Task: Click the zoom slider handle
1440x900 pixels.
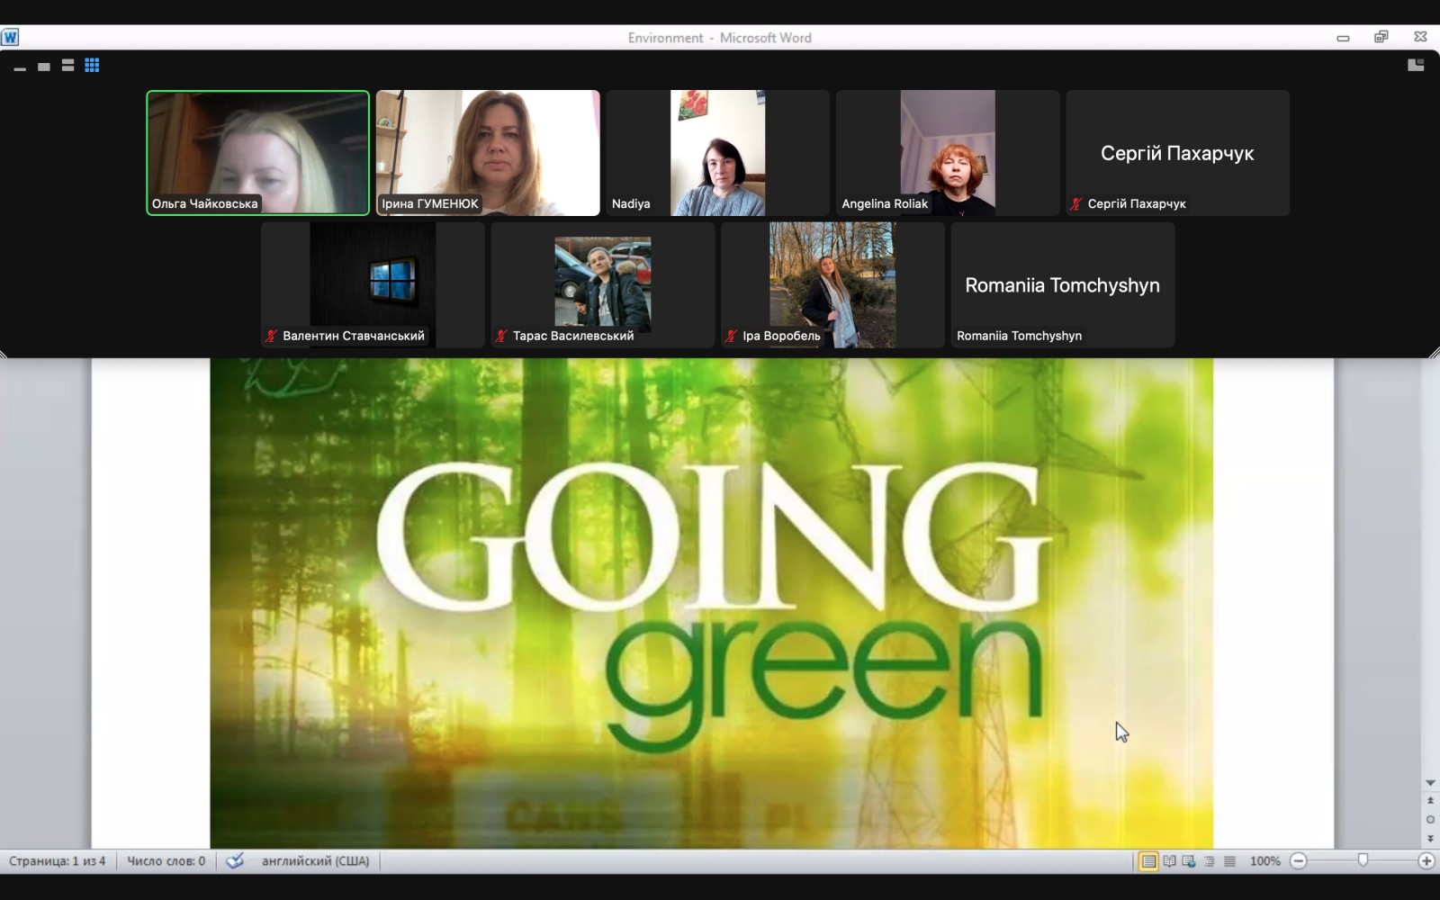Action: tap(1363, 861)
